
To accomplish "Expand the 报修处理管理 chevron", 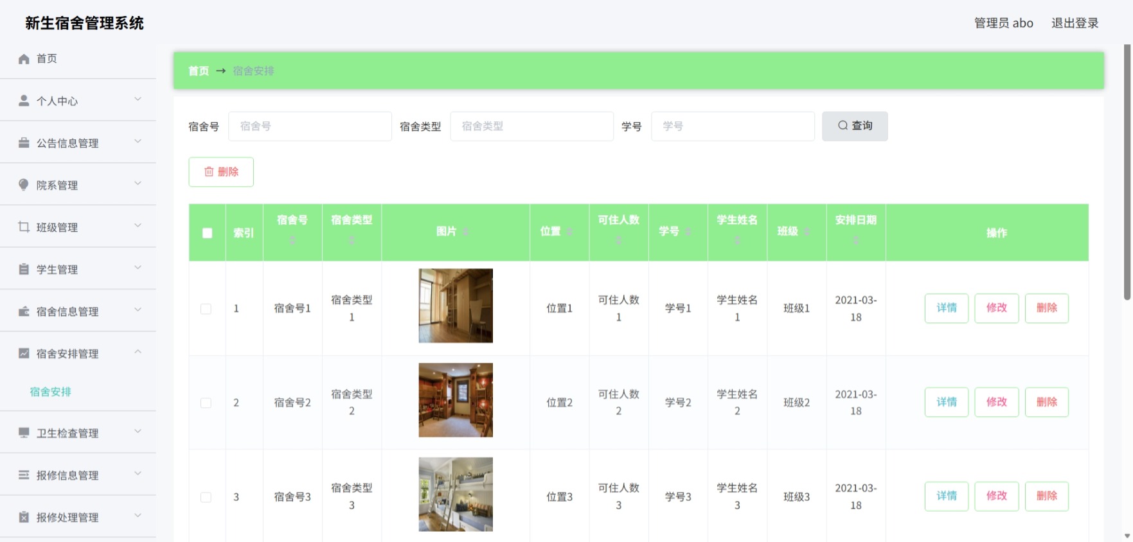I will [x=138, y=515].
